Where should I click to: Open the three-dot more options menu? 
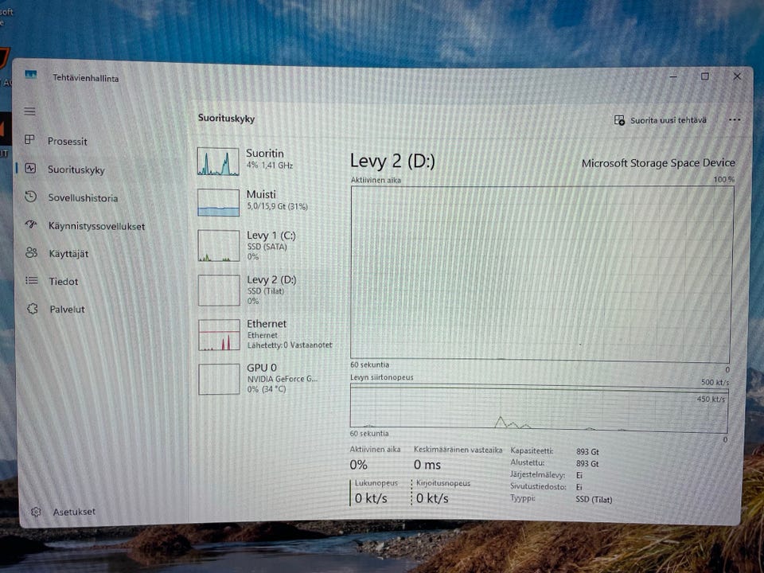[x=735, y=120]
